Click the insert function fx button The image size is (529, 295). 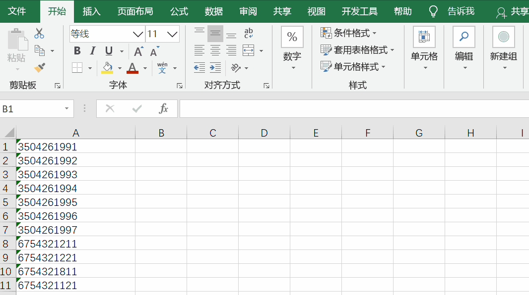coord(164,109)
